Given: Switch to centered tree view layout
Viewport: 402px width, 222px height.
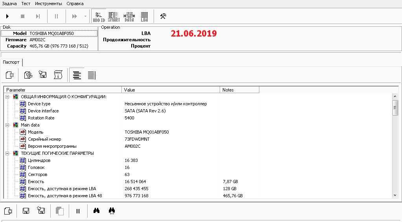Looking at the screenshot, I should pos(77,75).
